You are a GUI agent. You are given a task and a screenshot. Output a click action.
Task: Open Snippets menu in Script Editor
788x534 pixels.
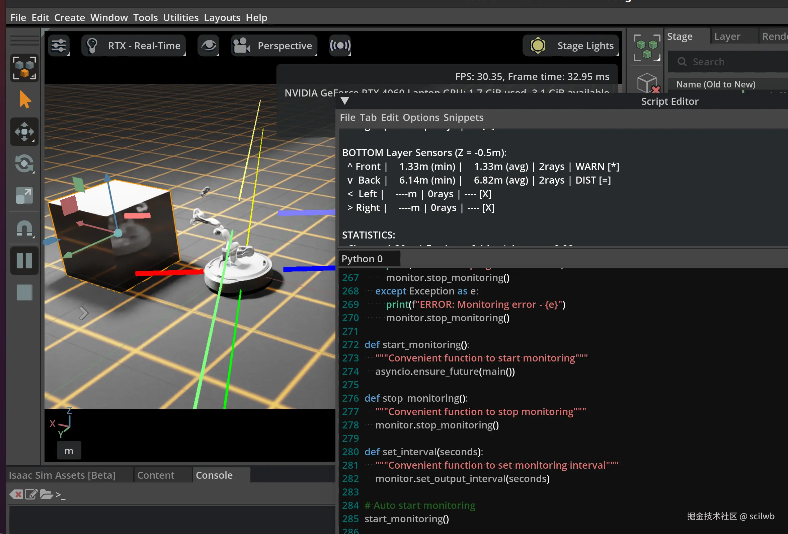pyautogui.click(x=463, y=117)
